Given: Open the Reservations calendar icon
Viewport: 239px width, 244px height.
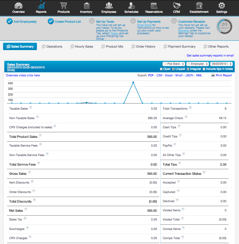Looking at the screenshot, I should click(154, 6).
